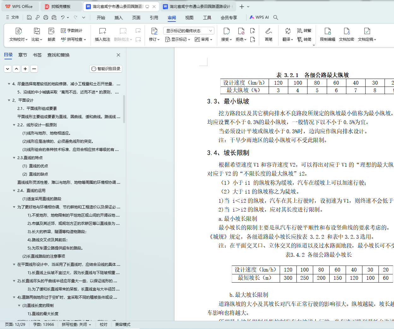394x329 pixels.
Task: Click the navigation pane vertical scrollbar
Action: click(124, 109)
